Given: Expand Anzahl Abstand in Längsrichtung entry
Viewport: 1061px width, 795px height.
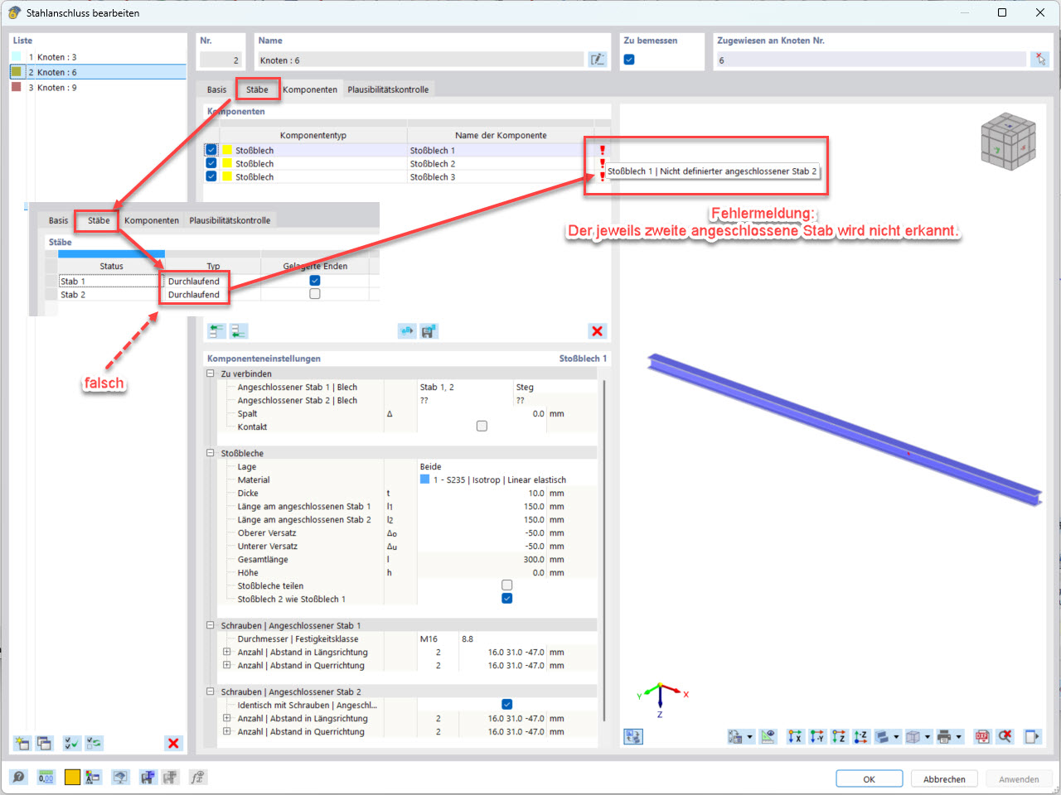Looking at the screenshot, I should pyautogui.click(x=225, y=651).
